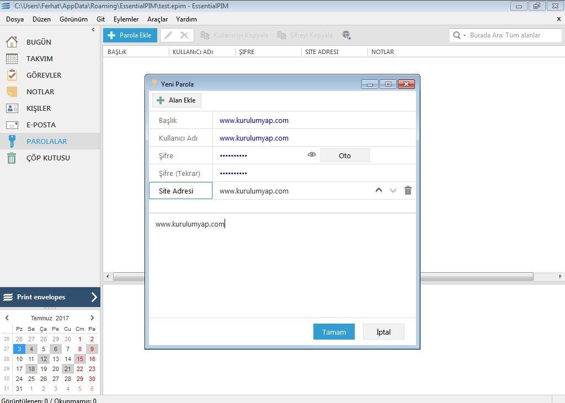Go to next month in mini calendar

click(x=92, y=318)
